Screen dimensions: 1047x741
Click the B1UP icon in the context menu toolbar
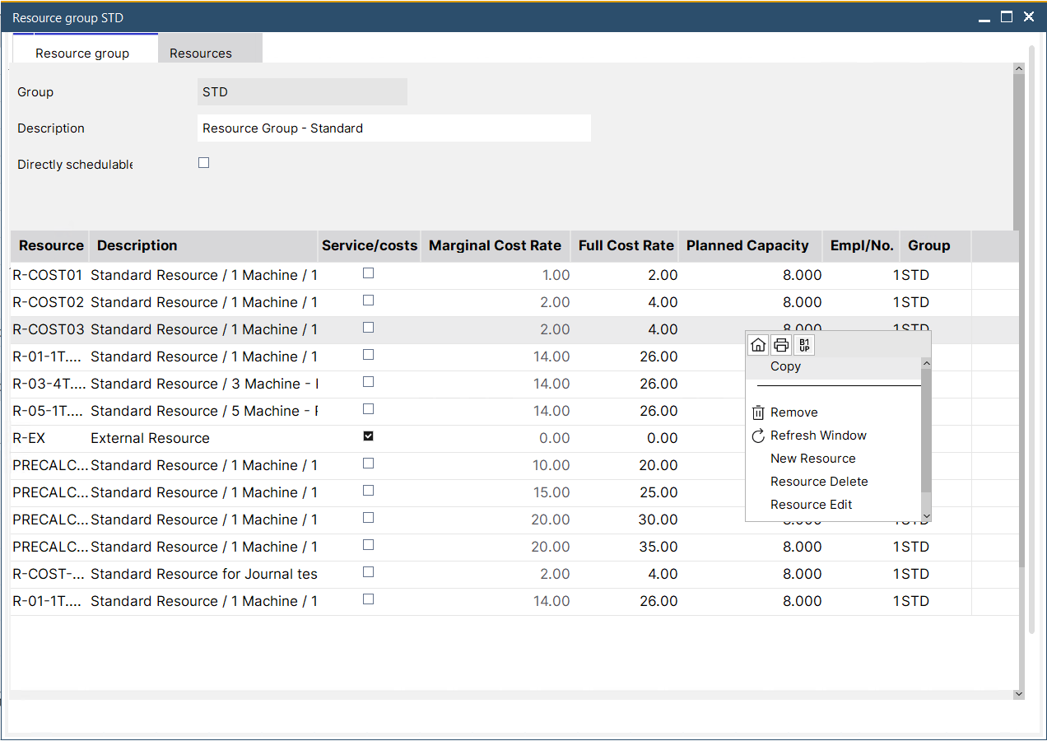803,344
